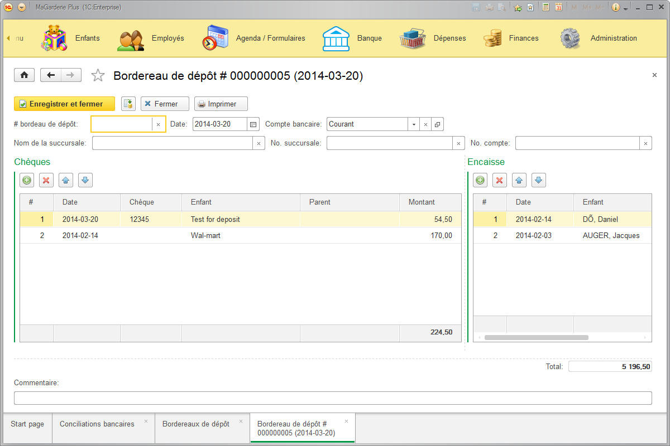Clear the # bordeau de dépôt field
The width and height of the screenshot is (670, 446).
[158, 124]
